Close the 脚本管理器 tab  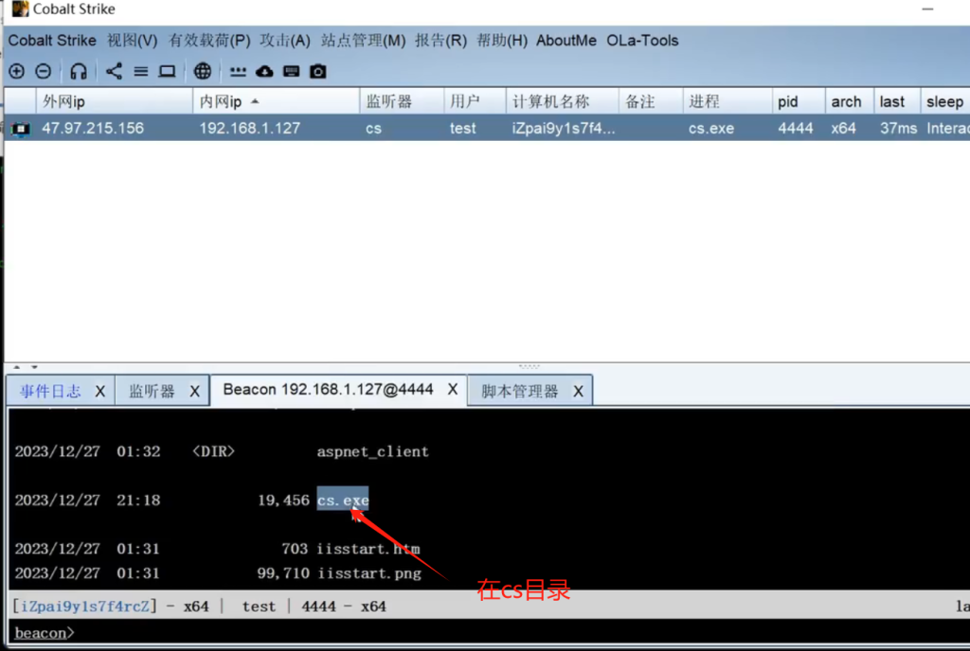point(579,392)
